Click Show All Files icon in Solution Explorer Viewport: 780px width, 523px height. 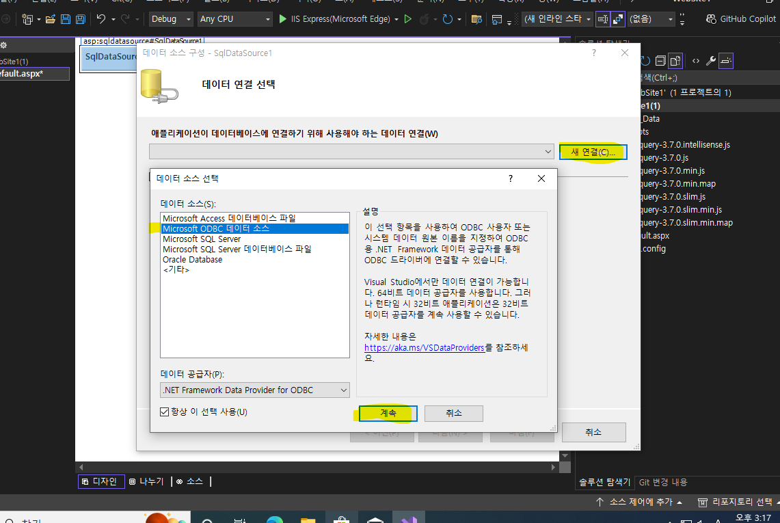(675, 61)
